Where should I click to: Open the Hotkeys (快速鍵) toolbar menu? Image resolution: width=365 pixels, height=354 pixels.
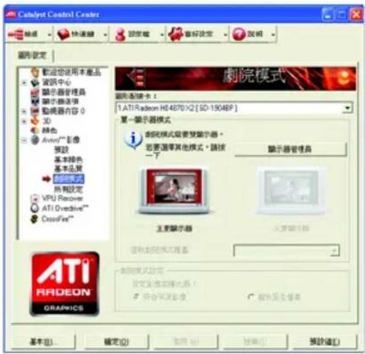coord(82,34)
